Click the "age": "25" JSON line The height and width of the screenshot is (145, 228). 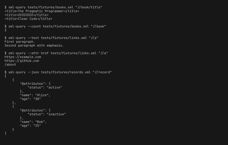pos(30,126)
